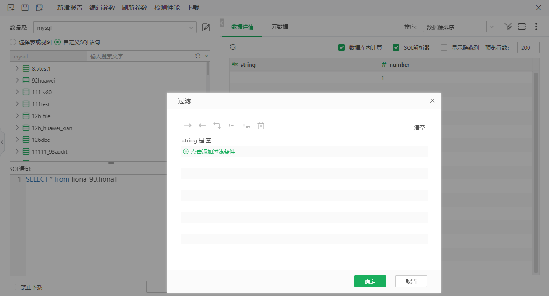The image size is (549, 296).
Task: Open the 检测性能 menu item
Action: tap(167, 8)
